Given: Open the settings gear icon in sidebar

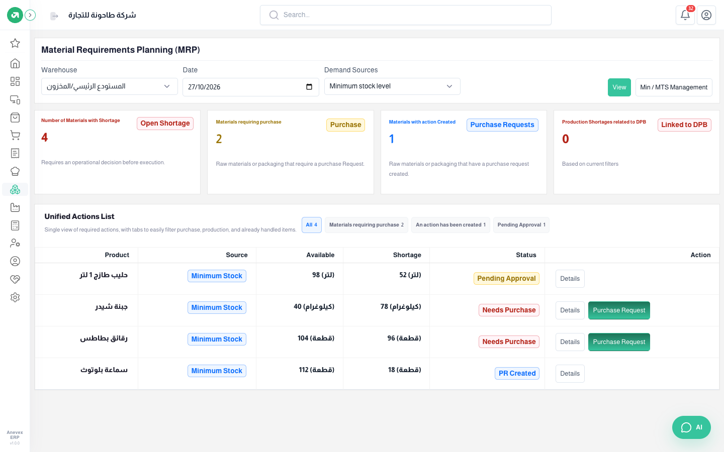Looking at the screenshot, I should click(15, 297).
